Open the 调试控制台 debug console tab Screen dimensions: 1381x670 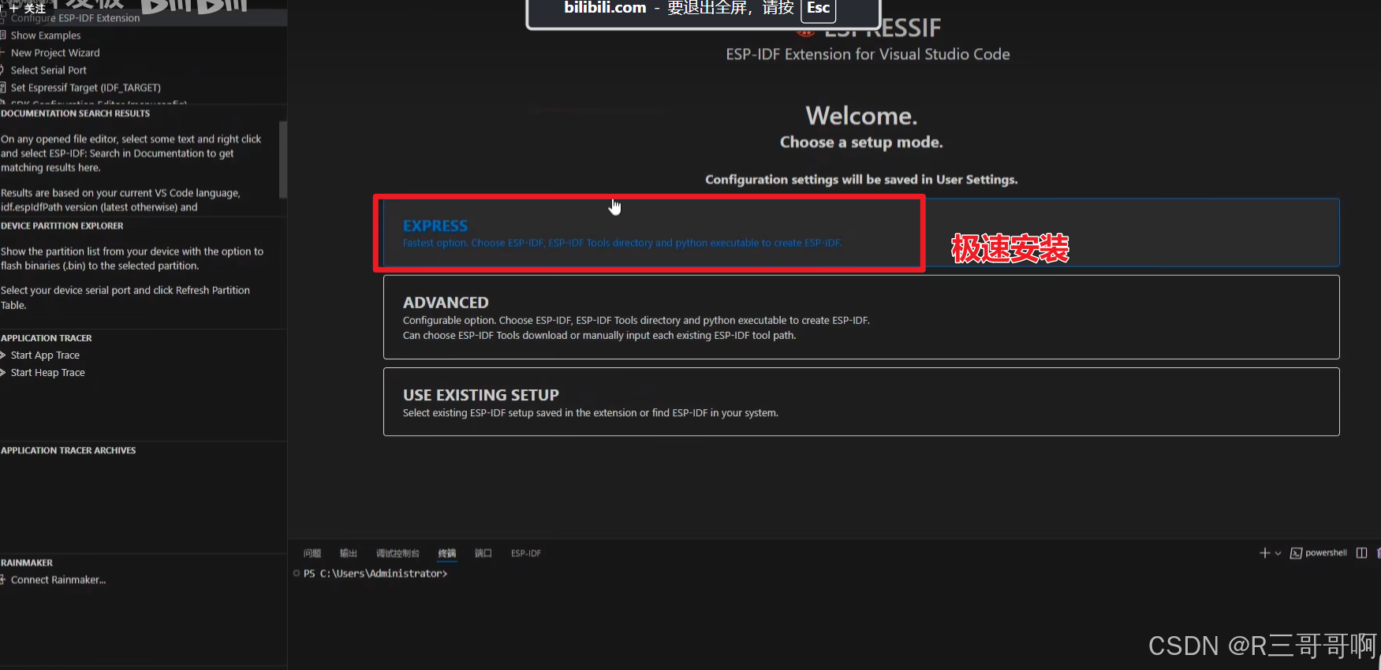tap(398, 553)
